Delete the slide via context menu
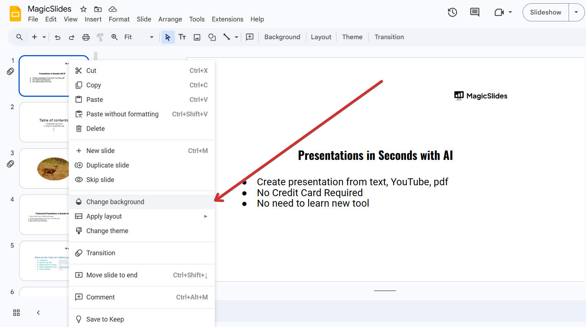Image resolution: width=586 pixels, height=327 pixels. (142, 129)
